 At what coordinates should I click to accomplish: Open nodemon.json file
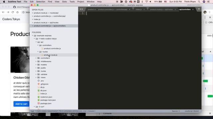click(x=46, y=97)
